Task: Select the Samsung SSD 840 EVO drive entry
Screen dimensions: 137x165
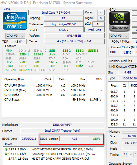Action: (x=53, y=154)
